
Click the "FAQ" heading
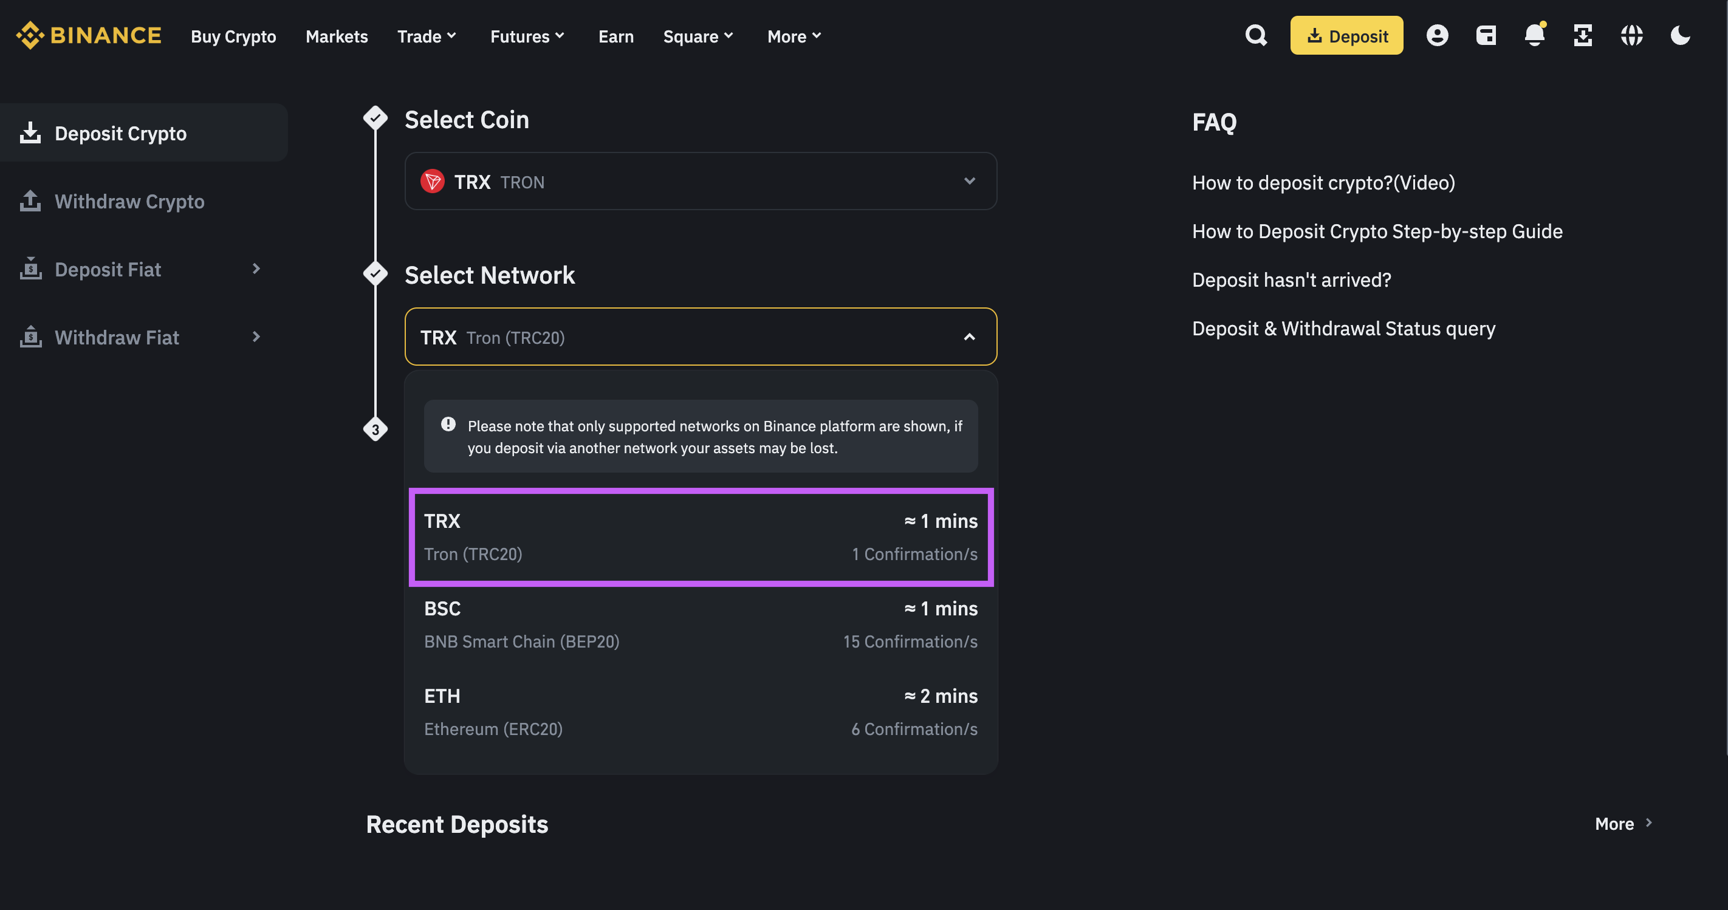[1213, 122]
